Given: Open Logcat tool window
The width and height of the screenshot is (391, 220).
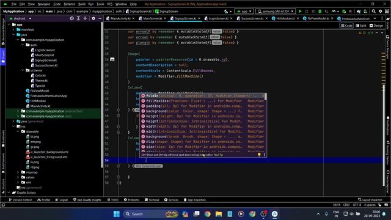Looking at the screenshot, I should tap(61, 200).
